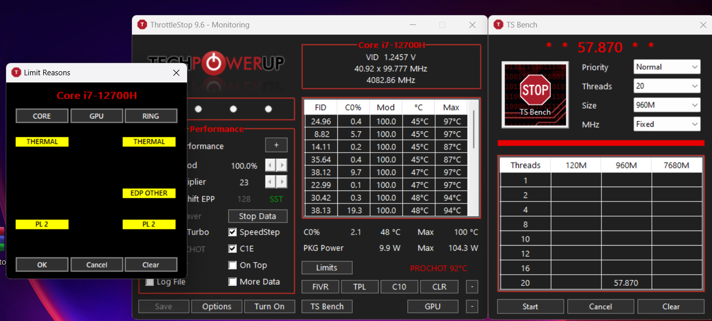Click the red TS Bench progress bar
The image size is (712, 321).
click(x=600, y=143)
